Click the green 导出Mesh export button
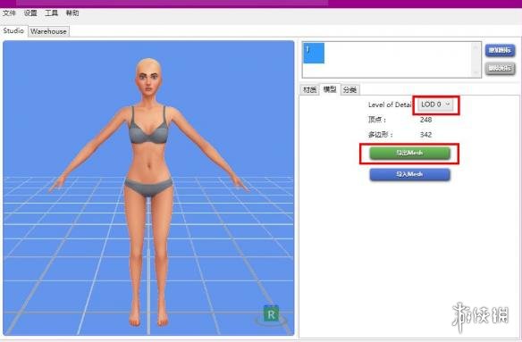The image size is (522, 342). click(409, 153)
